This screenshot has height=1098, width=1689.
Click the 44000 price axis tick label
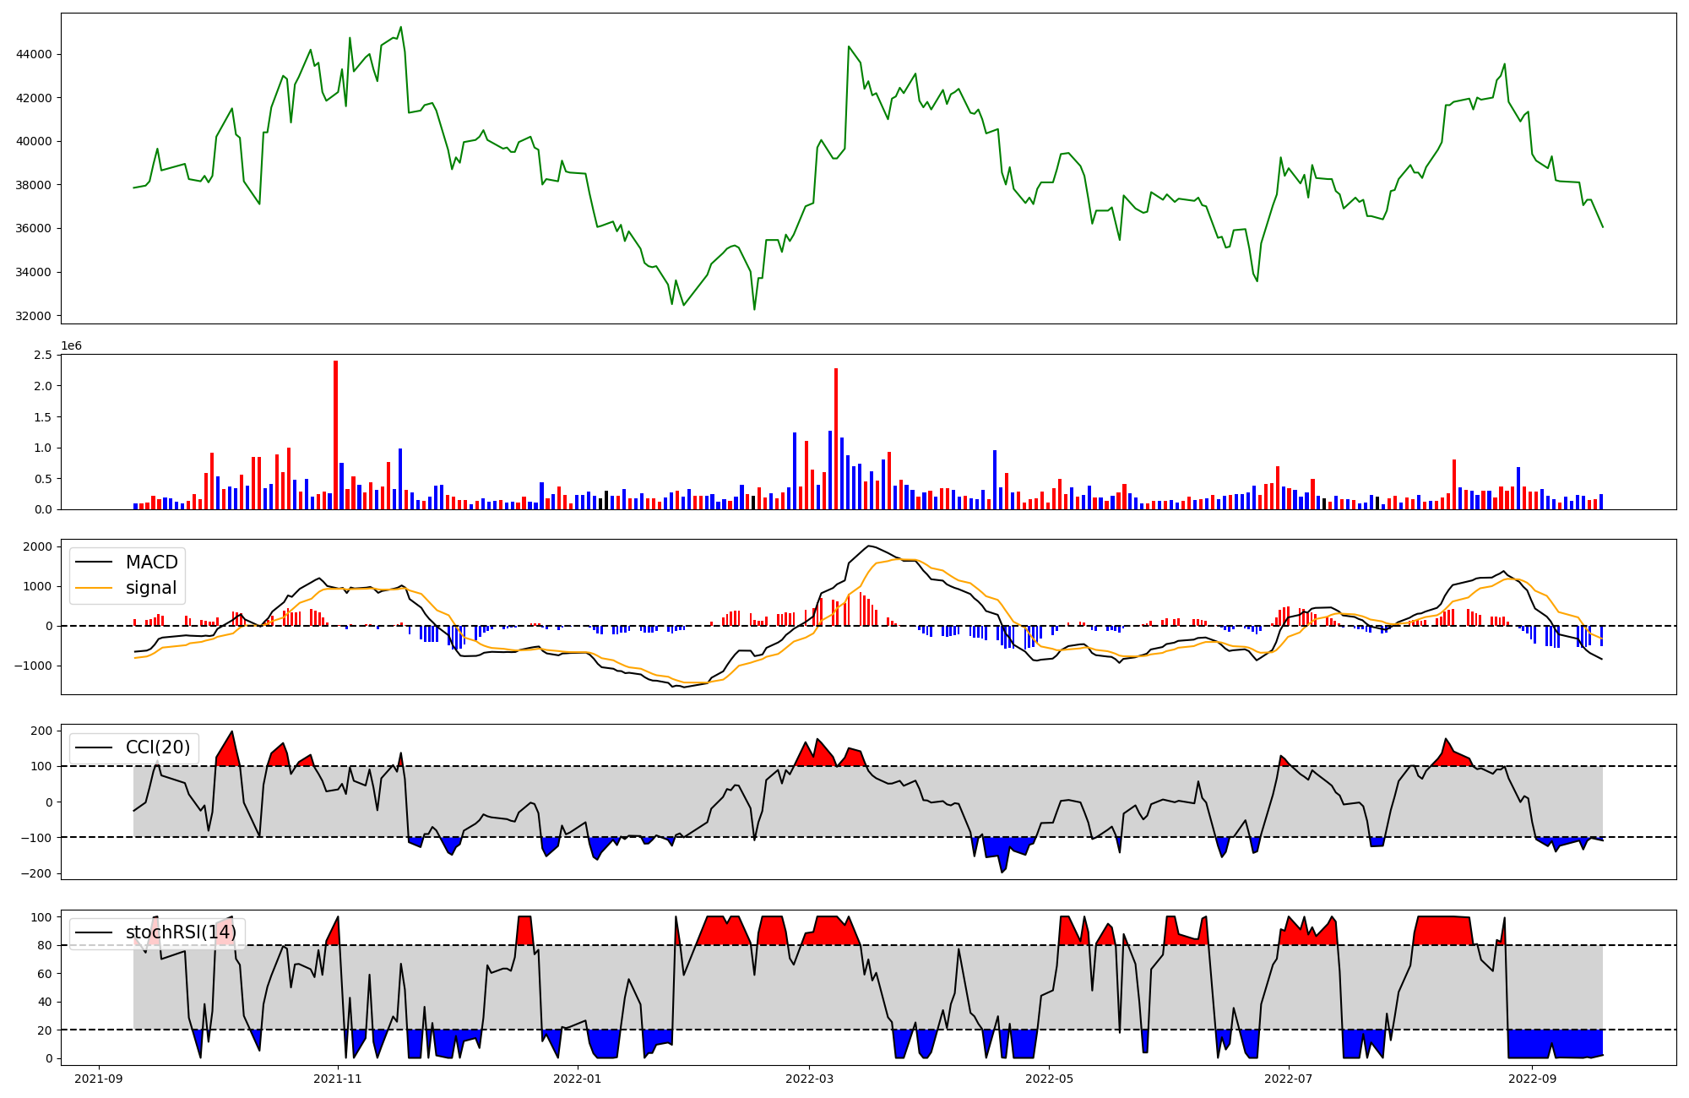coord(34,54)
